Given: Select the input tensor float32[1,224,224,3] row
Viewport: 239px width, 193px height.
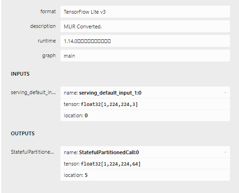Looking at the screenshot, I should point(145,104).
